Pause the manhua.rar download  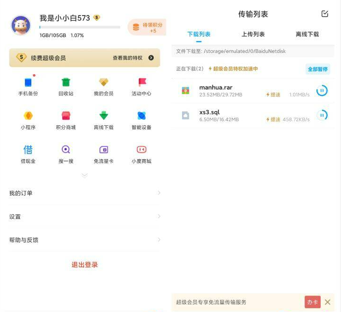click(322, 90)
